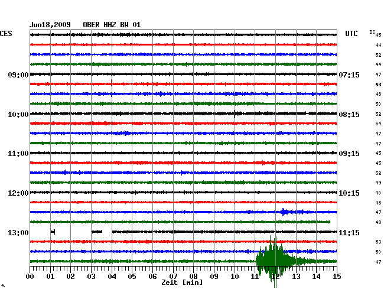The image size is (384, 292).
Task: Select the 11:00 local time label
Action: coord(18,154)
